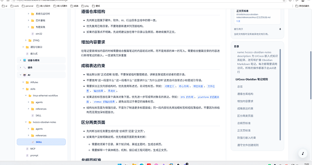This screenshot has width=312, height=165.
Task: Jump to 防强行嵌入约束 in the table of contents
Action: [x=246, y=138]
